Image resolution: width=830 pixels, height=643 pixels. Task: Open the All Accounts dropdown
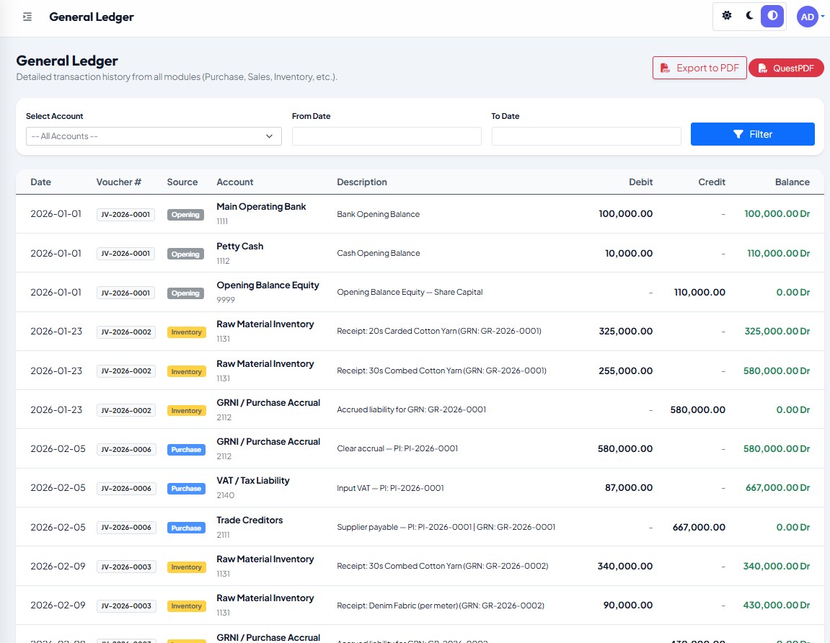tap(154, 136)
